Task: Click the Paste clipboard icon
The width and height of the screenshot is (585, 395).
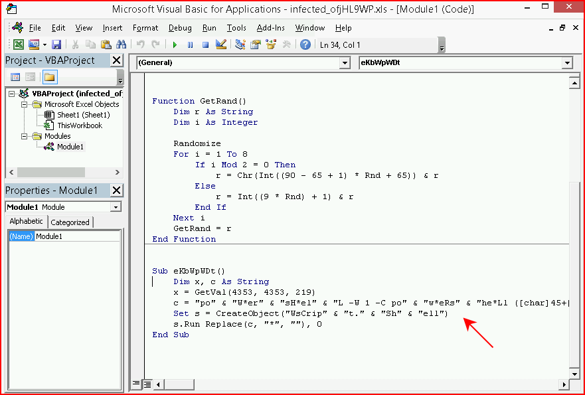Action: [106, 44]
